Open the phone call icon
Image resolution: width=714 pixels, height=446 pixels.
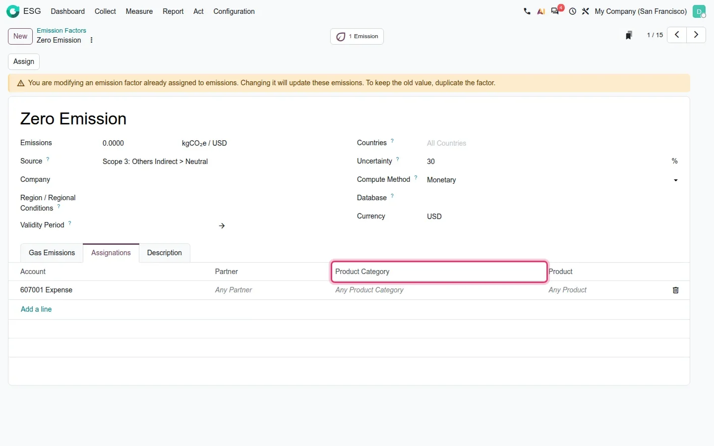[x=527, y=11]
